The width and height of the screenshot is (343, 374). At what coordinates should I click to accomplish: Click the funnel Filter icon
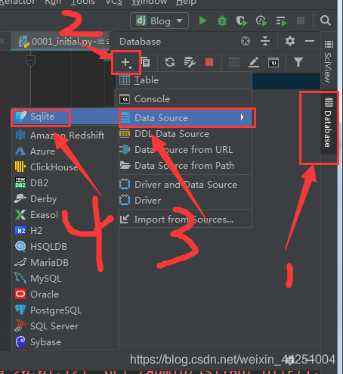[x=298, y=62]
